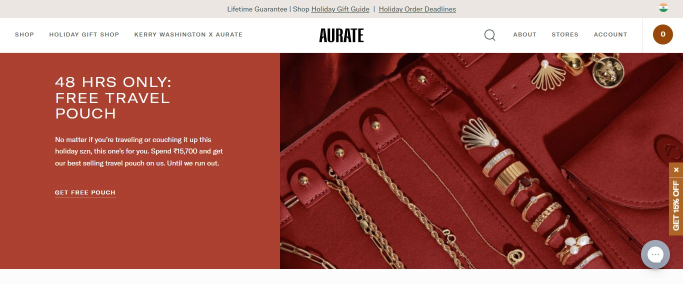Click the 48 HRS ONLY heading
This screenshot has width=683, height=284.
coord(113,98)
